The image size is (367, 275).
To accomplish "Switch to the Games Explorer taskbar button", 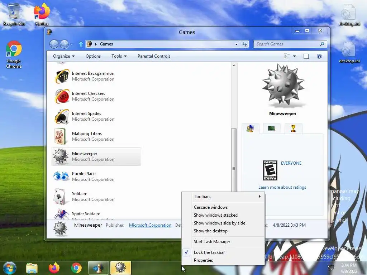I will coord(99,268).
